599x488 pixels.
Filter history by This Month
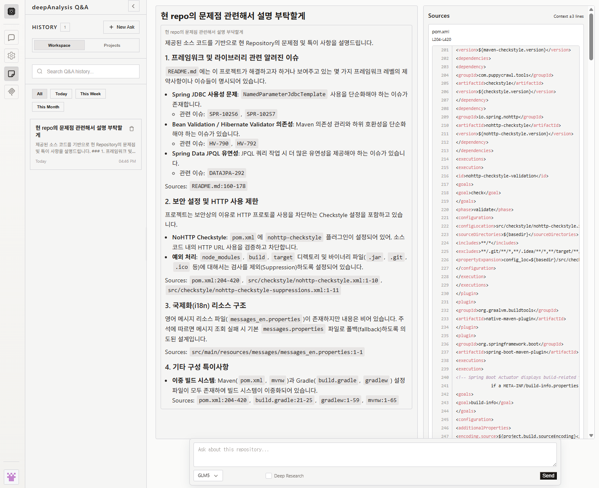(48, 107)
